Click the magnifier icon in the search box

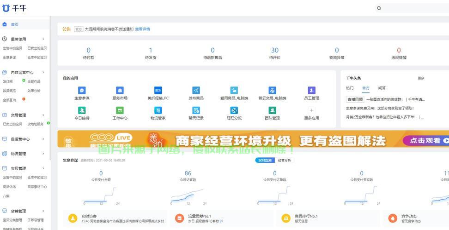tap(379, 8)
